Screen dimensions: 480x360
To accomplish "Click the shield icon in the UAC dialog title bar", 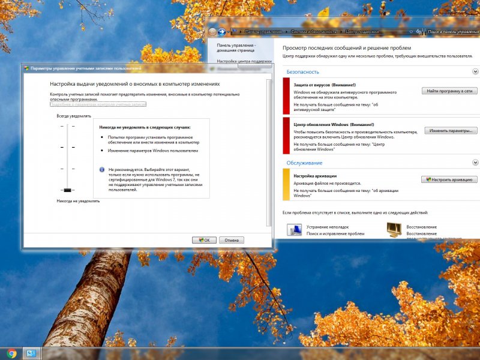I will point(26,68).
